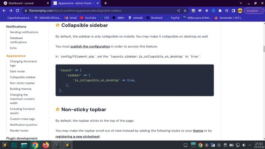
Task: Open Firefox from the taskbar
Action: click(x=46, y=145)
